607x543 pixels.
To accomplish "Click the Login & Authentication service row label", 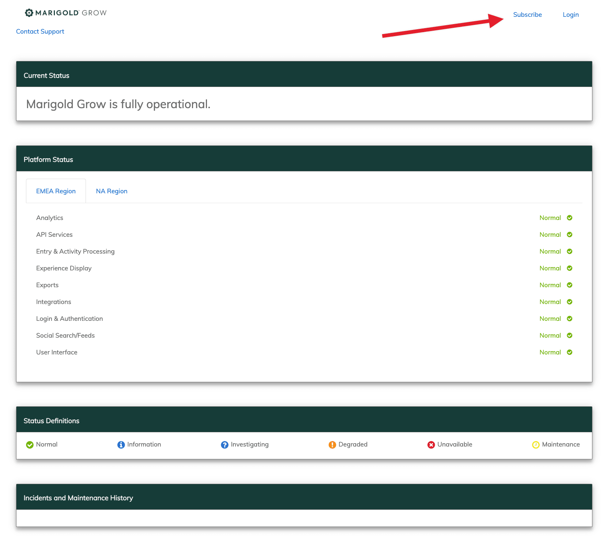I will [x=69, y=319].
